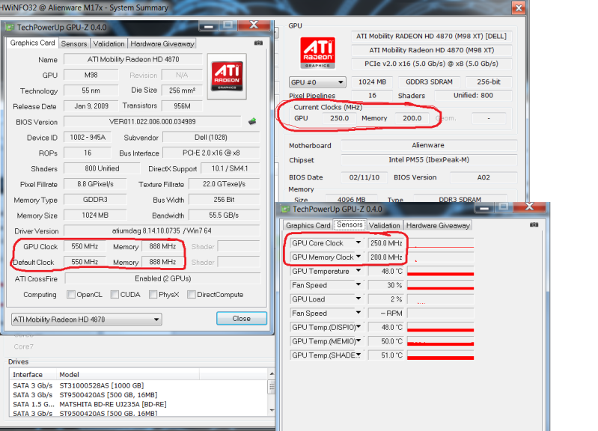The width and height of the screenshot is (598, 431).
Task: Click the Subvendor Dell (1028) value
Action: [211, 138]
